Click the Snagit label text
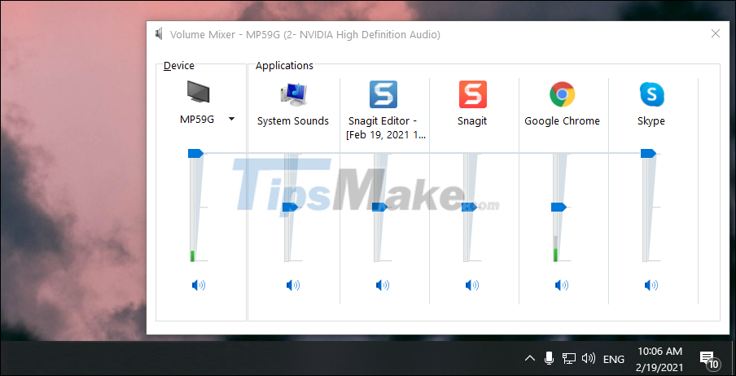 (x=472, y=121)
